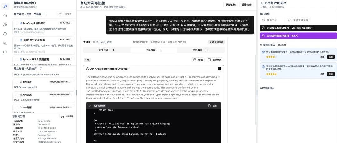
Task: Click the center panel vertical scrollbar
Action: click(256, 90)
